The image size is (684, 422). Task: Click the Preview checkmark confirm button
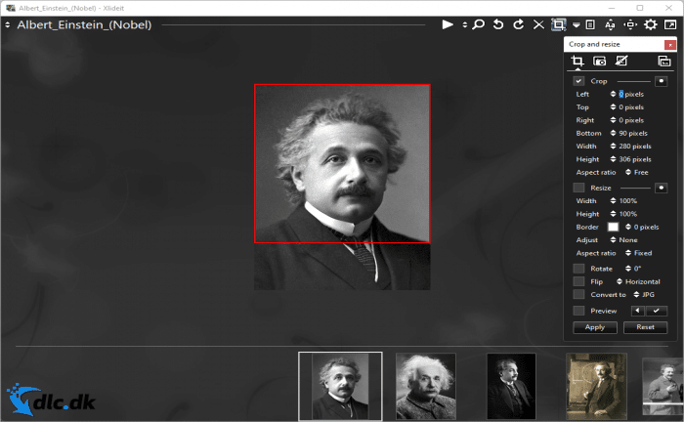(657, 311)
